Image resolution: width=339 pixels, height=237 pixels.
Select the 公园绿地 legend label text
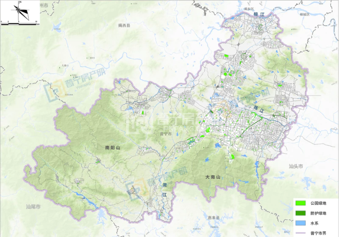pos(318,204)
